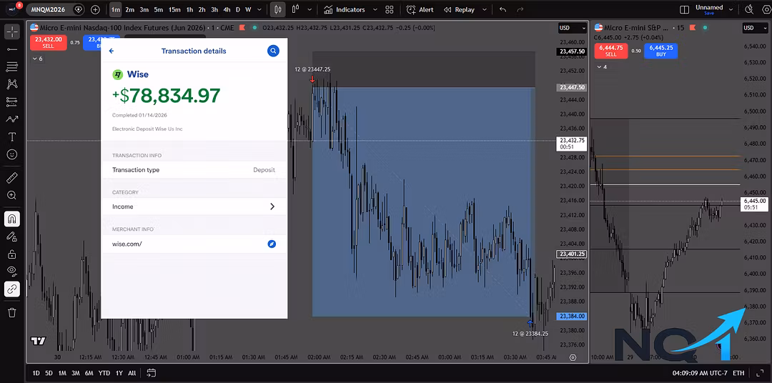Screen dimensions: 772x383
Task: Open Nasdaq chart price scale settings gear
Action: click(x=573, y=357)
